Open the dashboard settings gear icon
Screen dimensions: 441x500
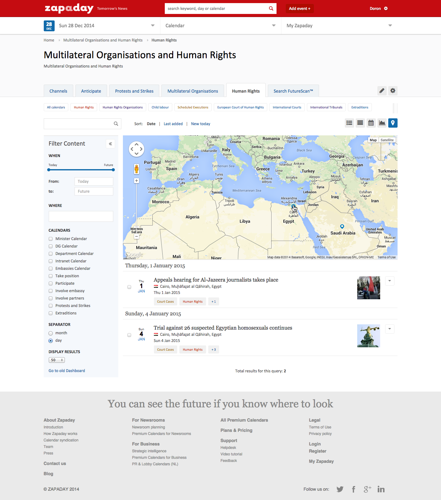393,91
